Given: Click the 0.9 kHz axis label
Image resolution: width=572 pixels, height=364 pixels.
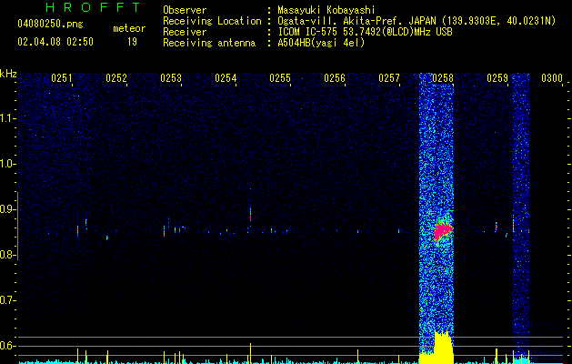Looking at the screenshot, I should [8, 209].
